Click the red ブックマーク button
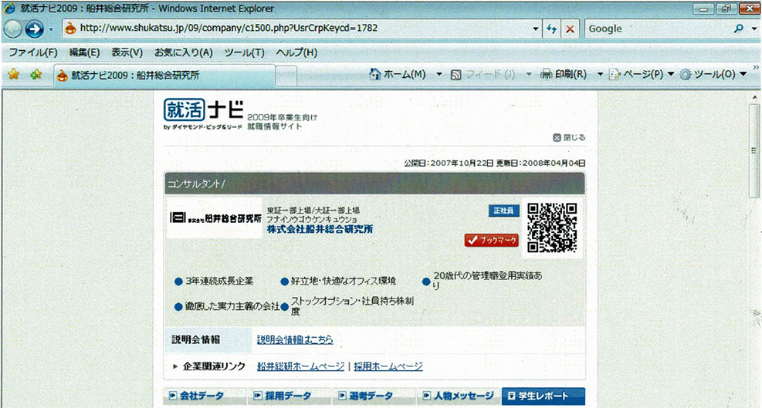 tap(491, 240)
